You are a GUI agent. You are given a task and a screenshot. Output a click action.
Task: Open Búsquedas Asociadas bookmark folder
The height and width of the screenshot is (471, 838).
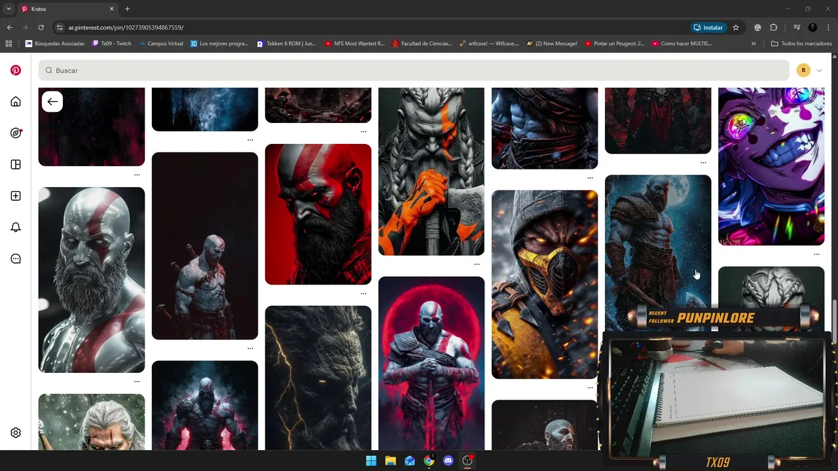pyautogui.click(x=55, y=44)
